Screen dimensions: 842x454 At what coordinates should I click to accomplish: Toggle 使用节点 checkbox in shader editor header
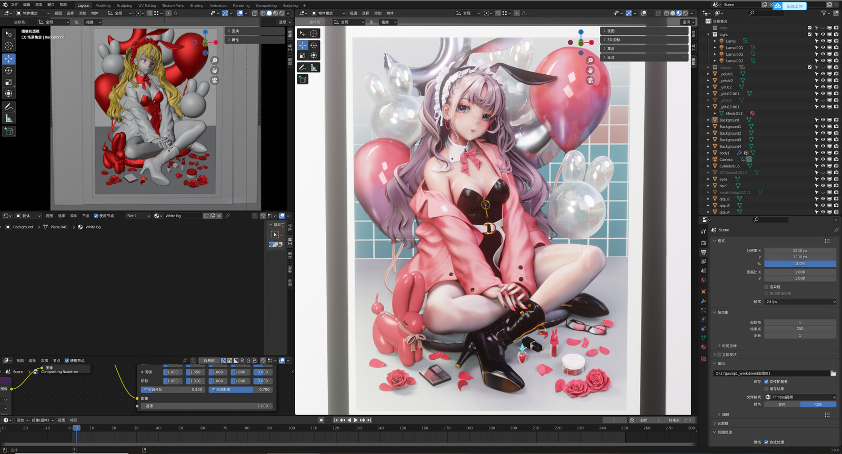(96, 216)
